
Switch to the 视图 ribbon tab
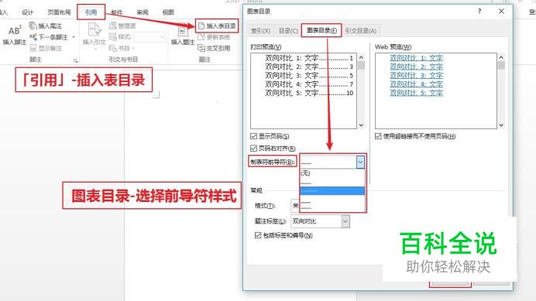point(168,12)
